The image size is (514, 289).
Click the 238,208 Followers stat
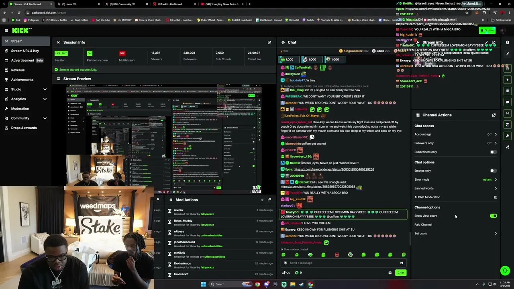tap(190, 56)
